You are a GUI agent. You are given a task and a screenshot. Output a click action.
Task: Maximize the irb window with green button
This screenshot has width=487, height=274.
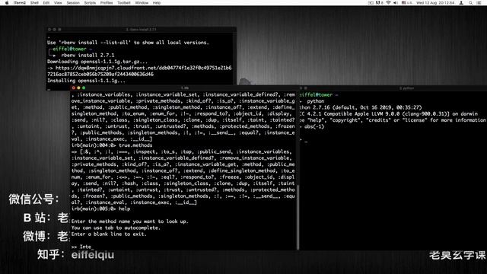[x=84, y=88]
